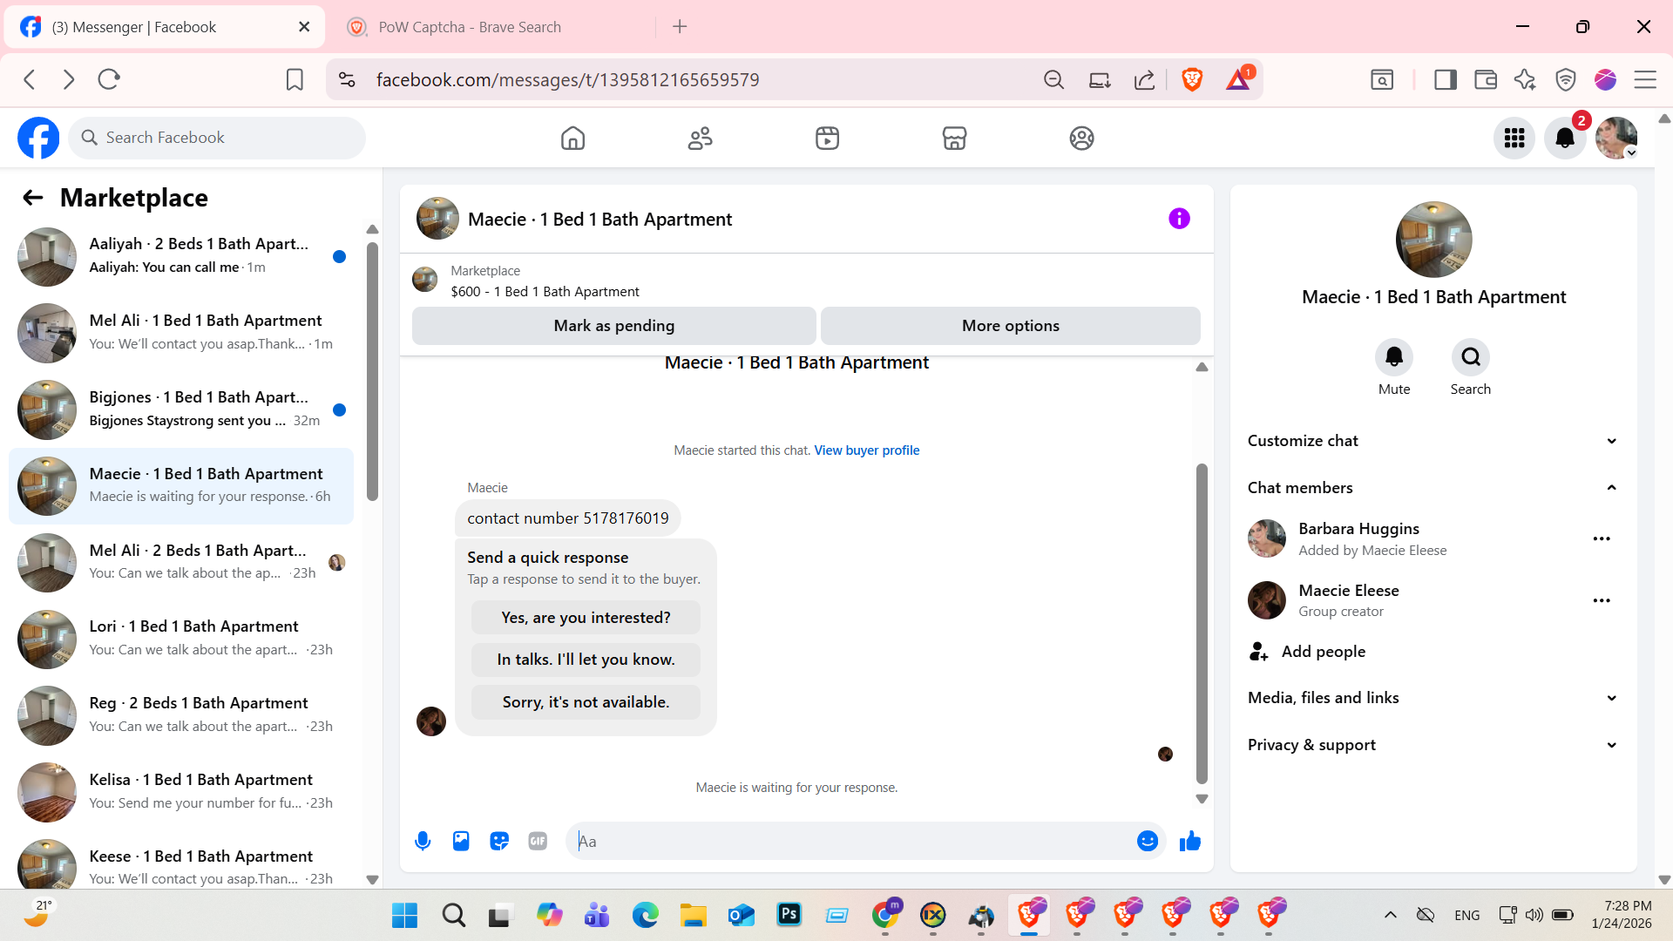The height and width of the screenshot is (941, 1673).
Task: Expand the Customize chat section
Action: tap(1433, 441)
